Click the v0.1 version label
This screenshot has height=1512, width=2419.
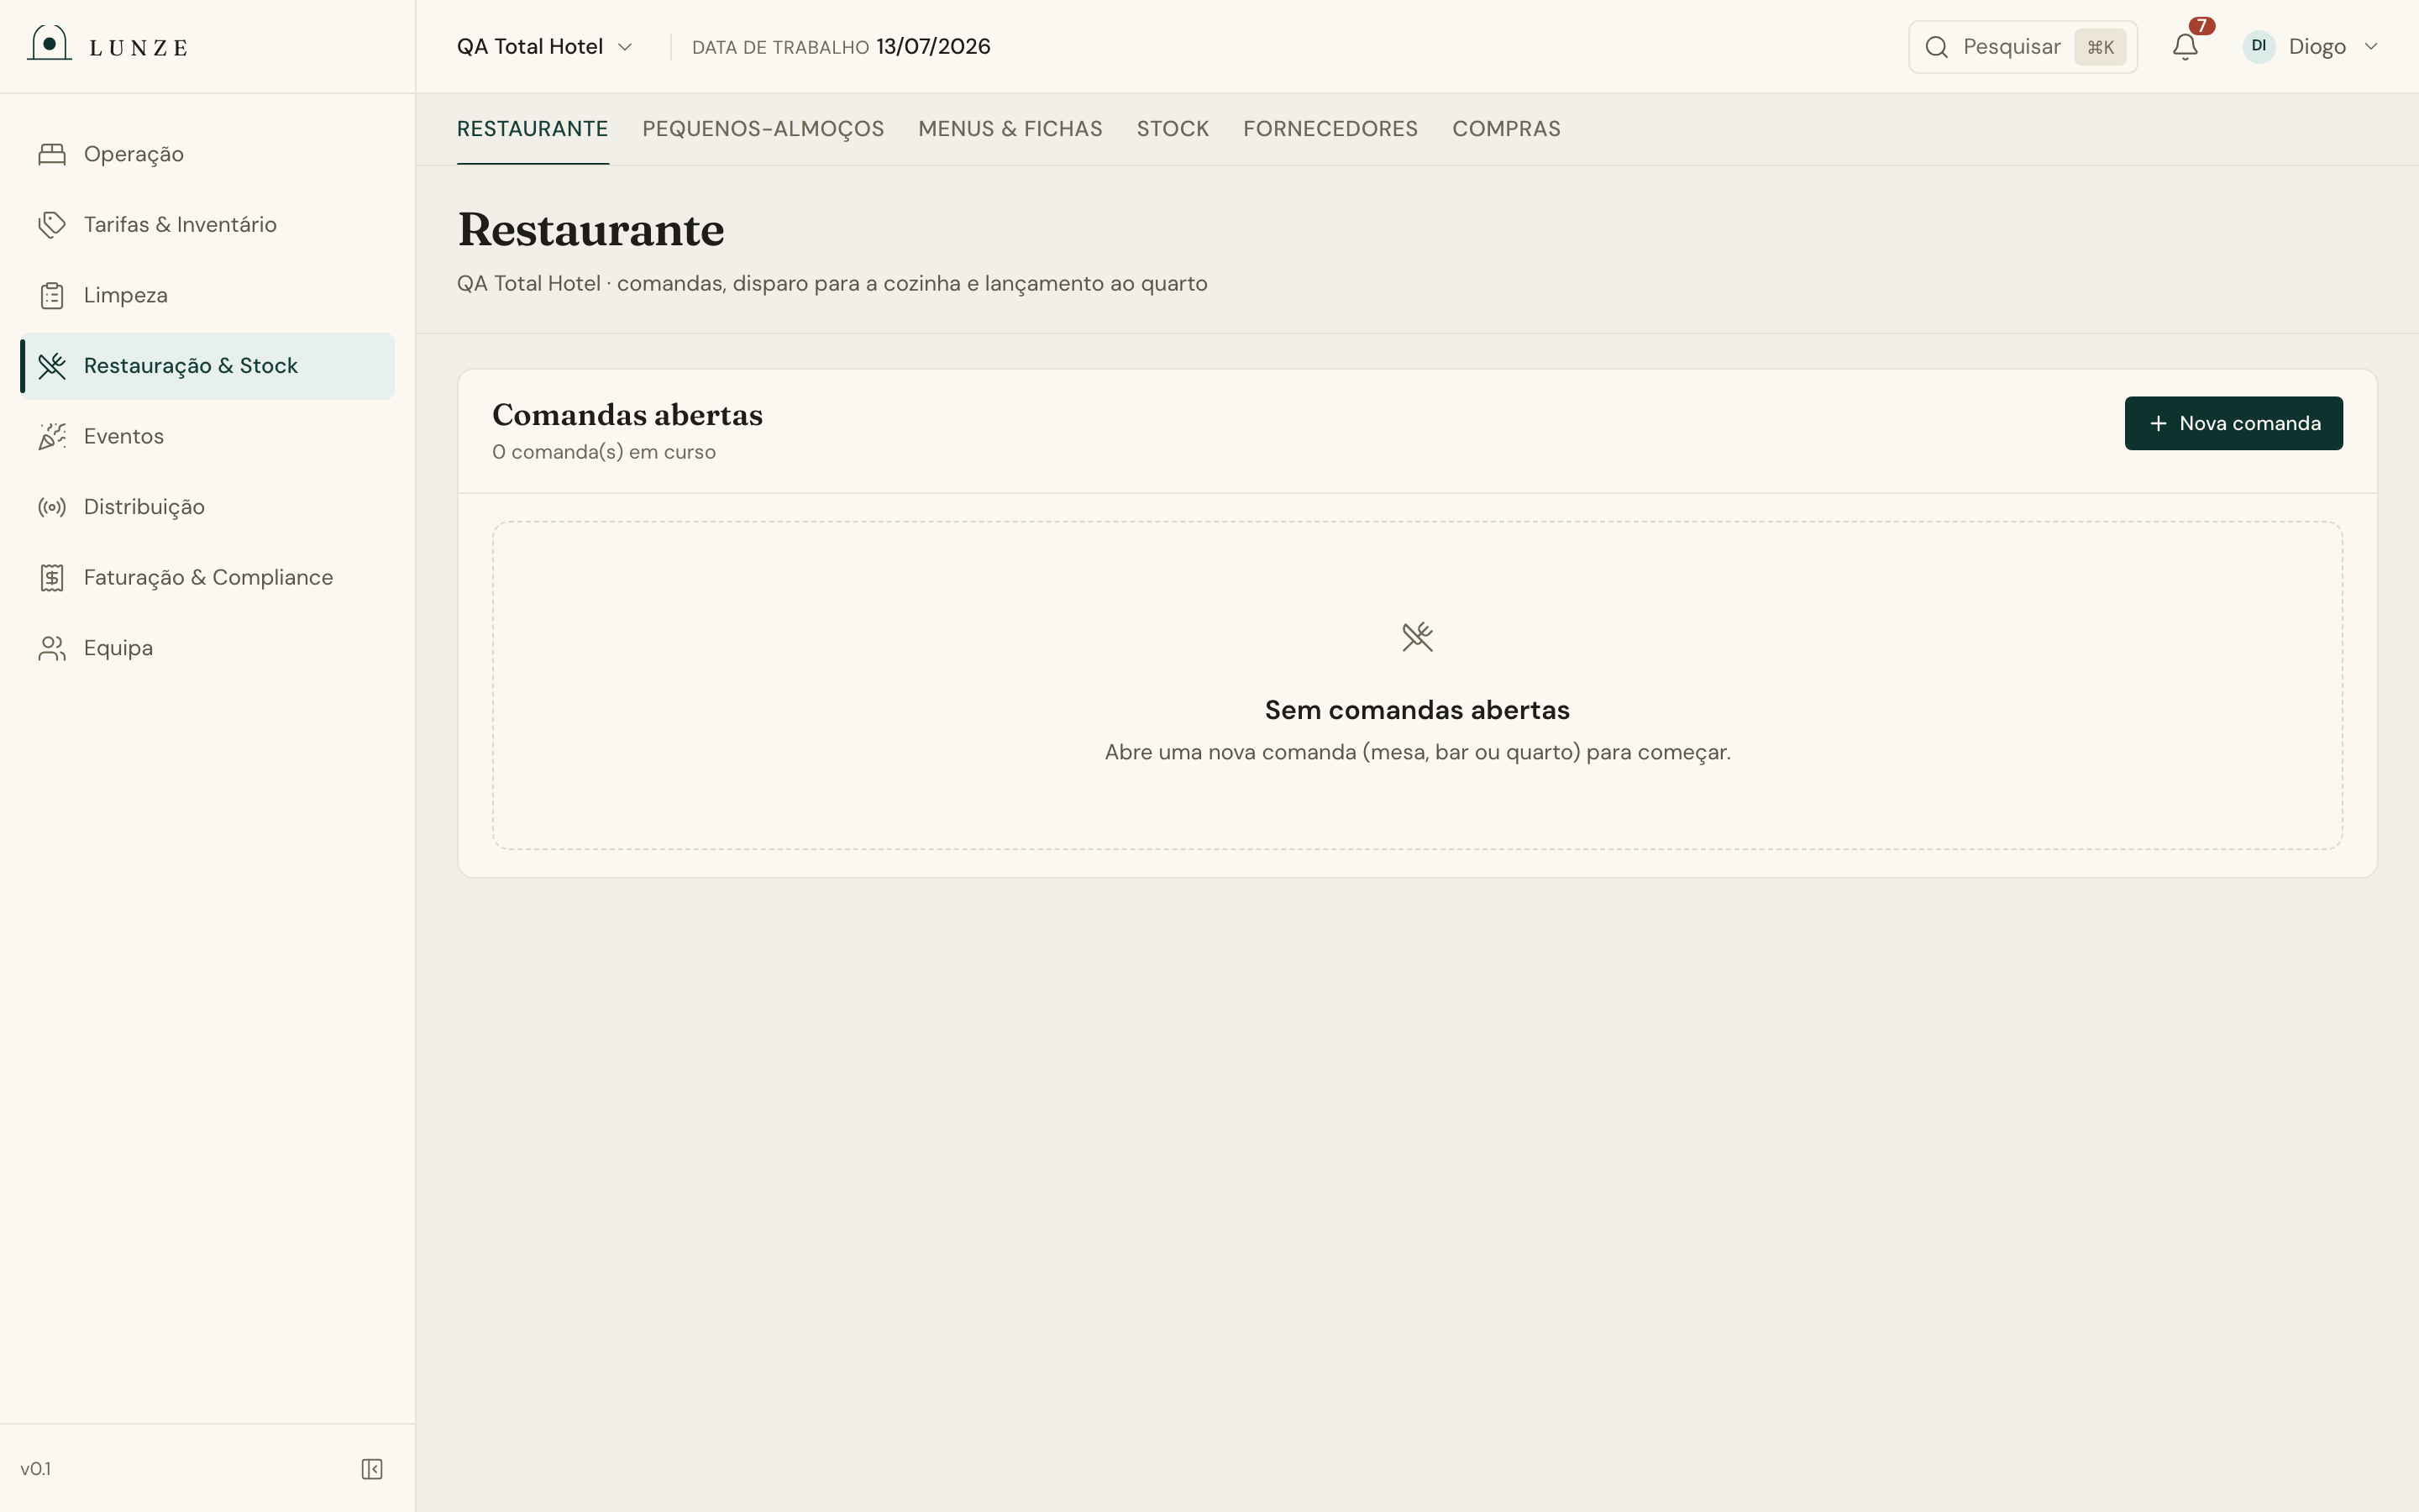pos(36,1469)
